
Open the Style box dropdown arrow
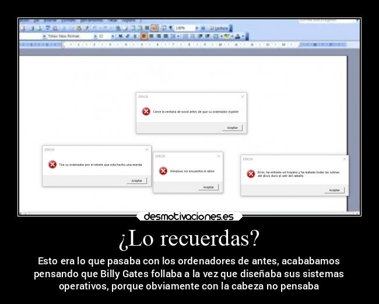[44, 36]
